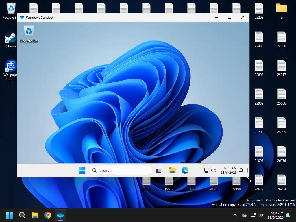Image resolution: width=296 pixels, height=222 pixels.
Task: Select the Wallpaper Engine desktop shortcut
Action: [x=11, y=70]
